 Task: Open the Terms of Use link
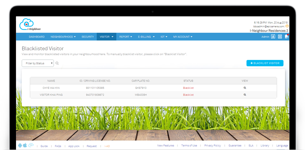[189, 145]
